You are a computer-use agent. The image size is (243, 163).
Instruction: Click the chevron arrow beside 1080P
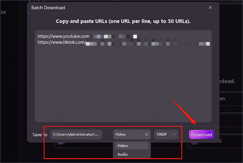(175, 134)
